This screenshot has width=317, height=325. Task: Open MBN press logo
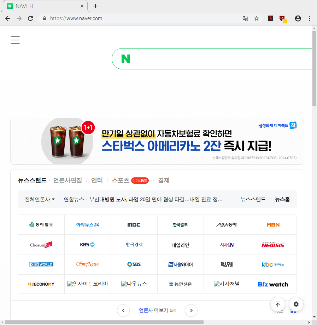(x=273, y=225)
